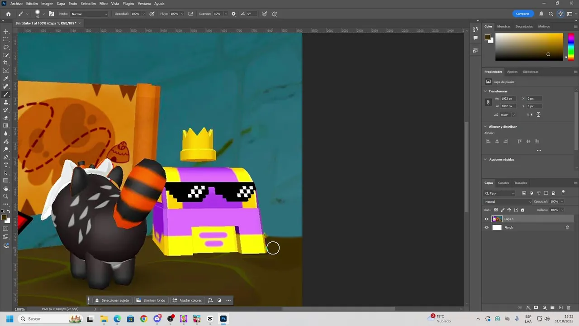
Task: Toggle lock position in Layers panel
Action: (x=509, y=210)
